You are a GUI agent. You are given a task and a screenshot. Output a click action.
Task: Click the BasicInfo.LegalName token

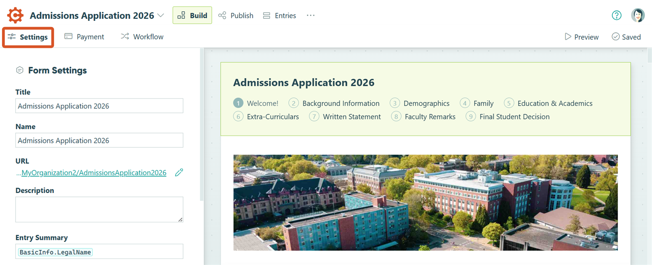(x=55, y=252)
